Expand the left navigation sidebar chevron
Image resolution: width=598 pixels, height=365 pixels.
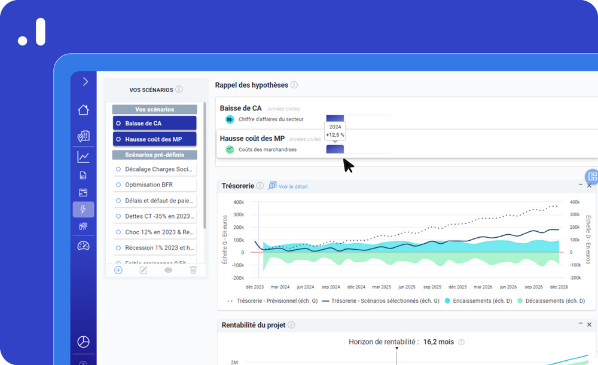pyautogui.click(x=85, y=81)
